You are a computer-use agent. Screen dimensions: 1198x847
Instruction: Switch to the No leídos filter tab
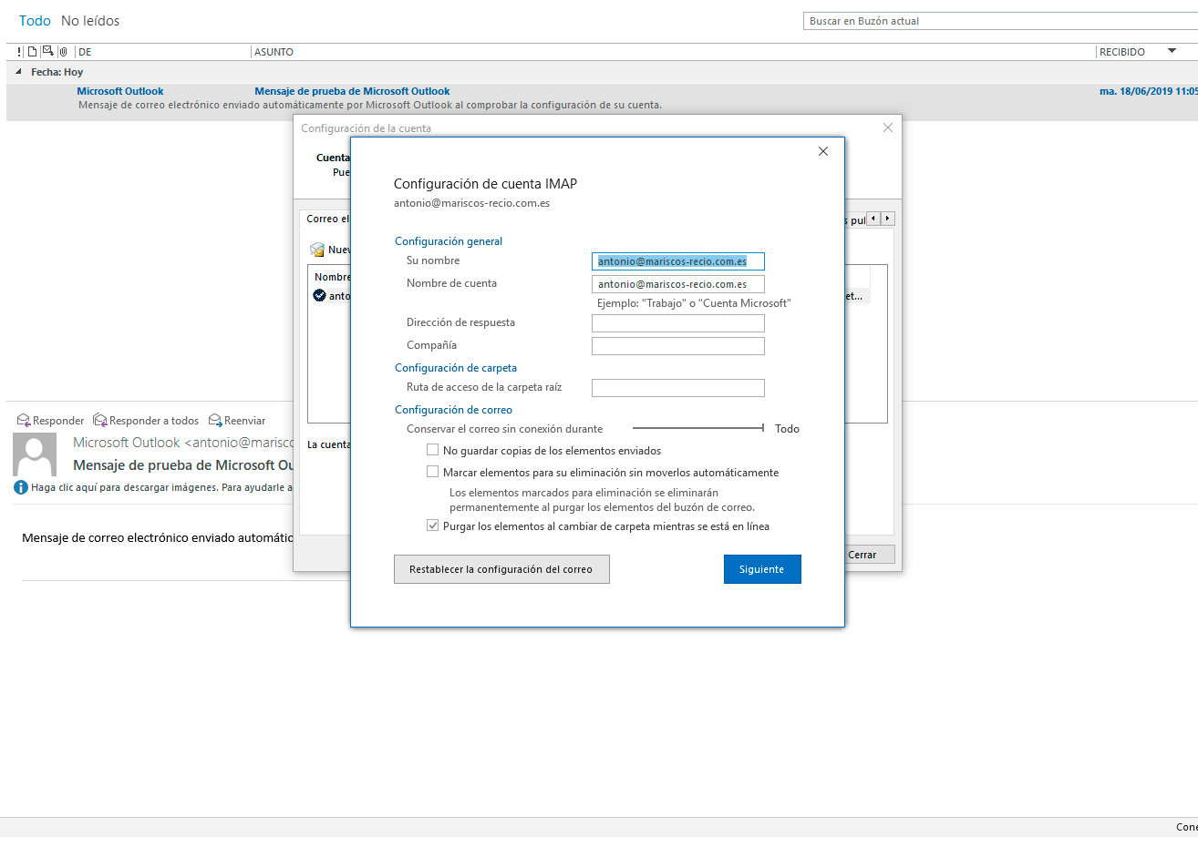click(x=90, y=20)
